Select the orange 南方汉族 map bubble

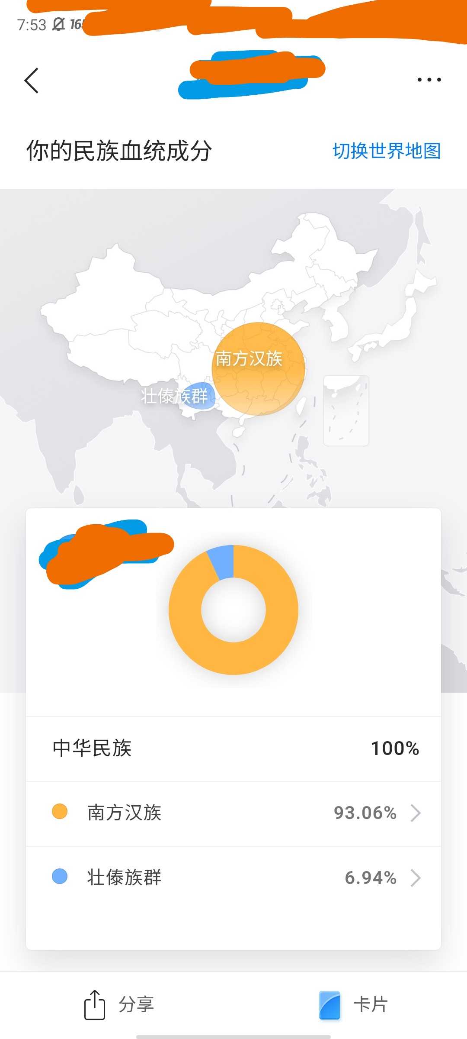[258, 369]
